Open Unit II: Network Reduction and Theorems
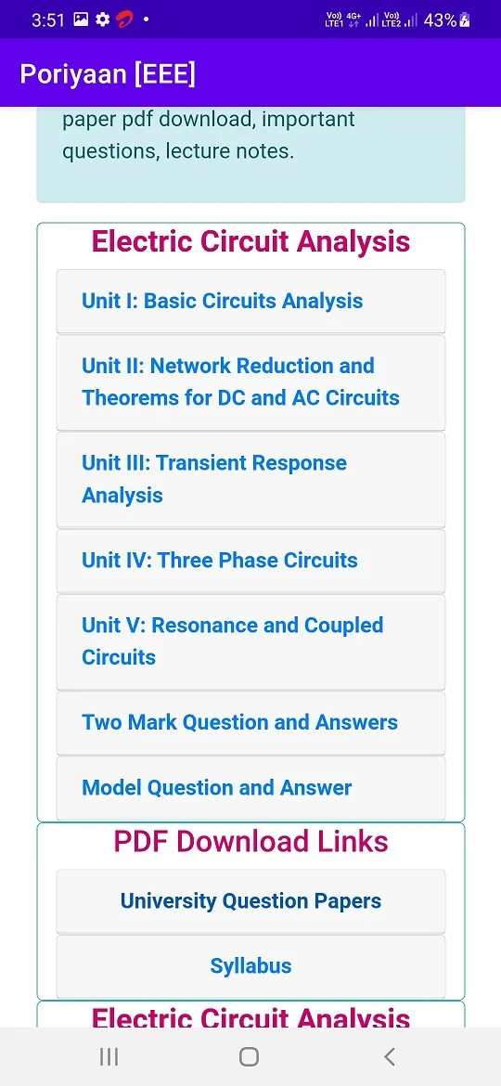Screen dimensions: 501x1086 pyautogui.click(x=250, y=382)
